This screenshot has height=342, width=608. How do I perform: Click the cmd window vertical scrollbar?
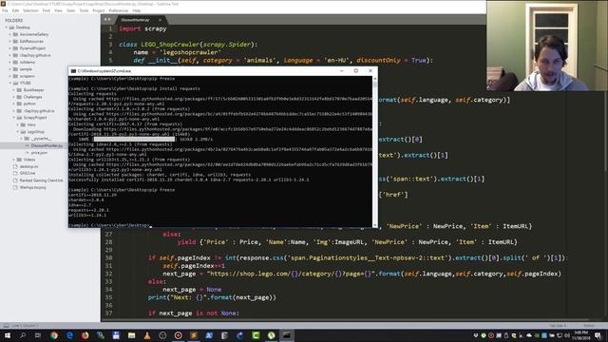point(374,151)
